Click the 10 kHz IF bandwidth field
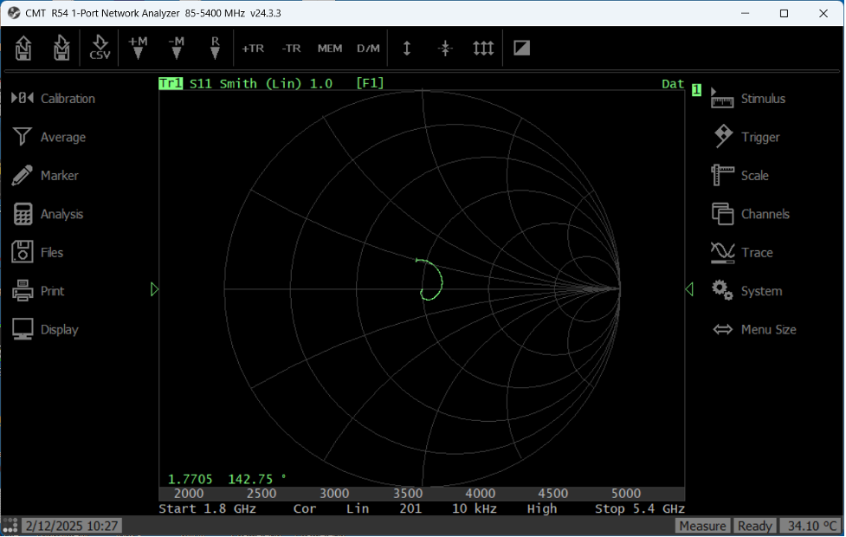 pos(475,509)
